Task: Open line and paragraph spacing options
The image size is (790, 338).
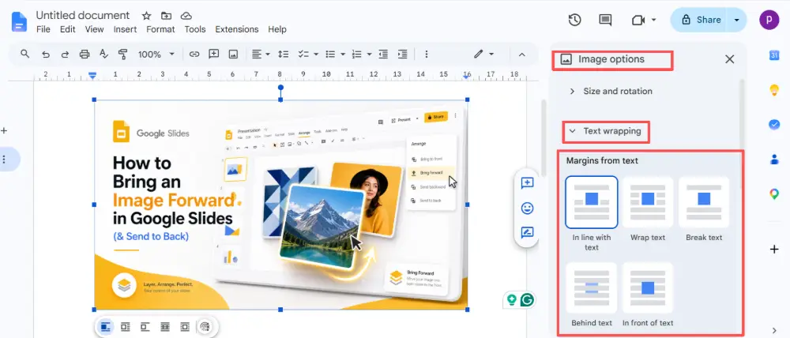Action: [x=284, y=54]
